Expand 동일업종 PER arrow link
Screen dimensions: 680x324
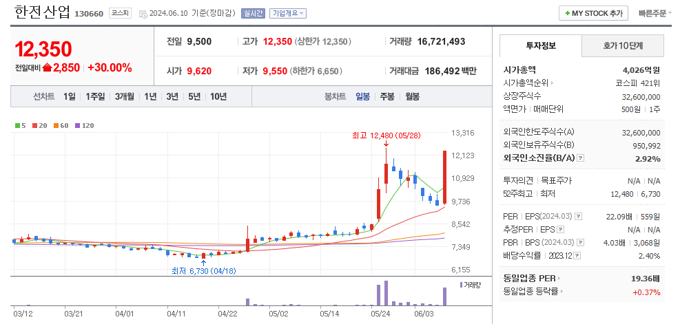(x=531, y=278)
